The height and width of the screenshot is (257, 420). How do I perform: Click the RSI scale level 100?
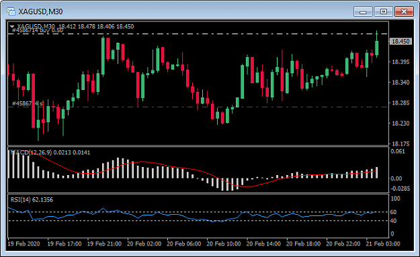click(x=395, y=199)
